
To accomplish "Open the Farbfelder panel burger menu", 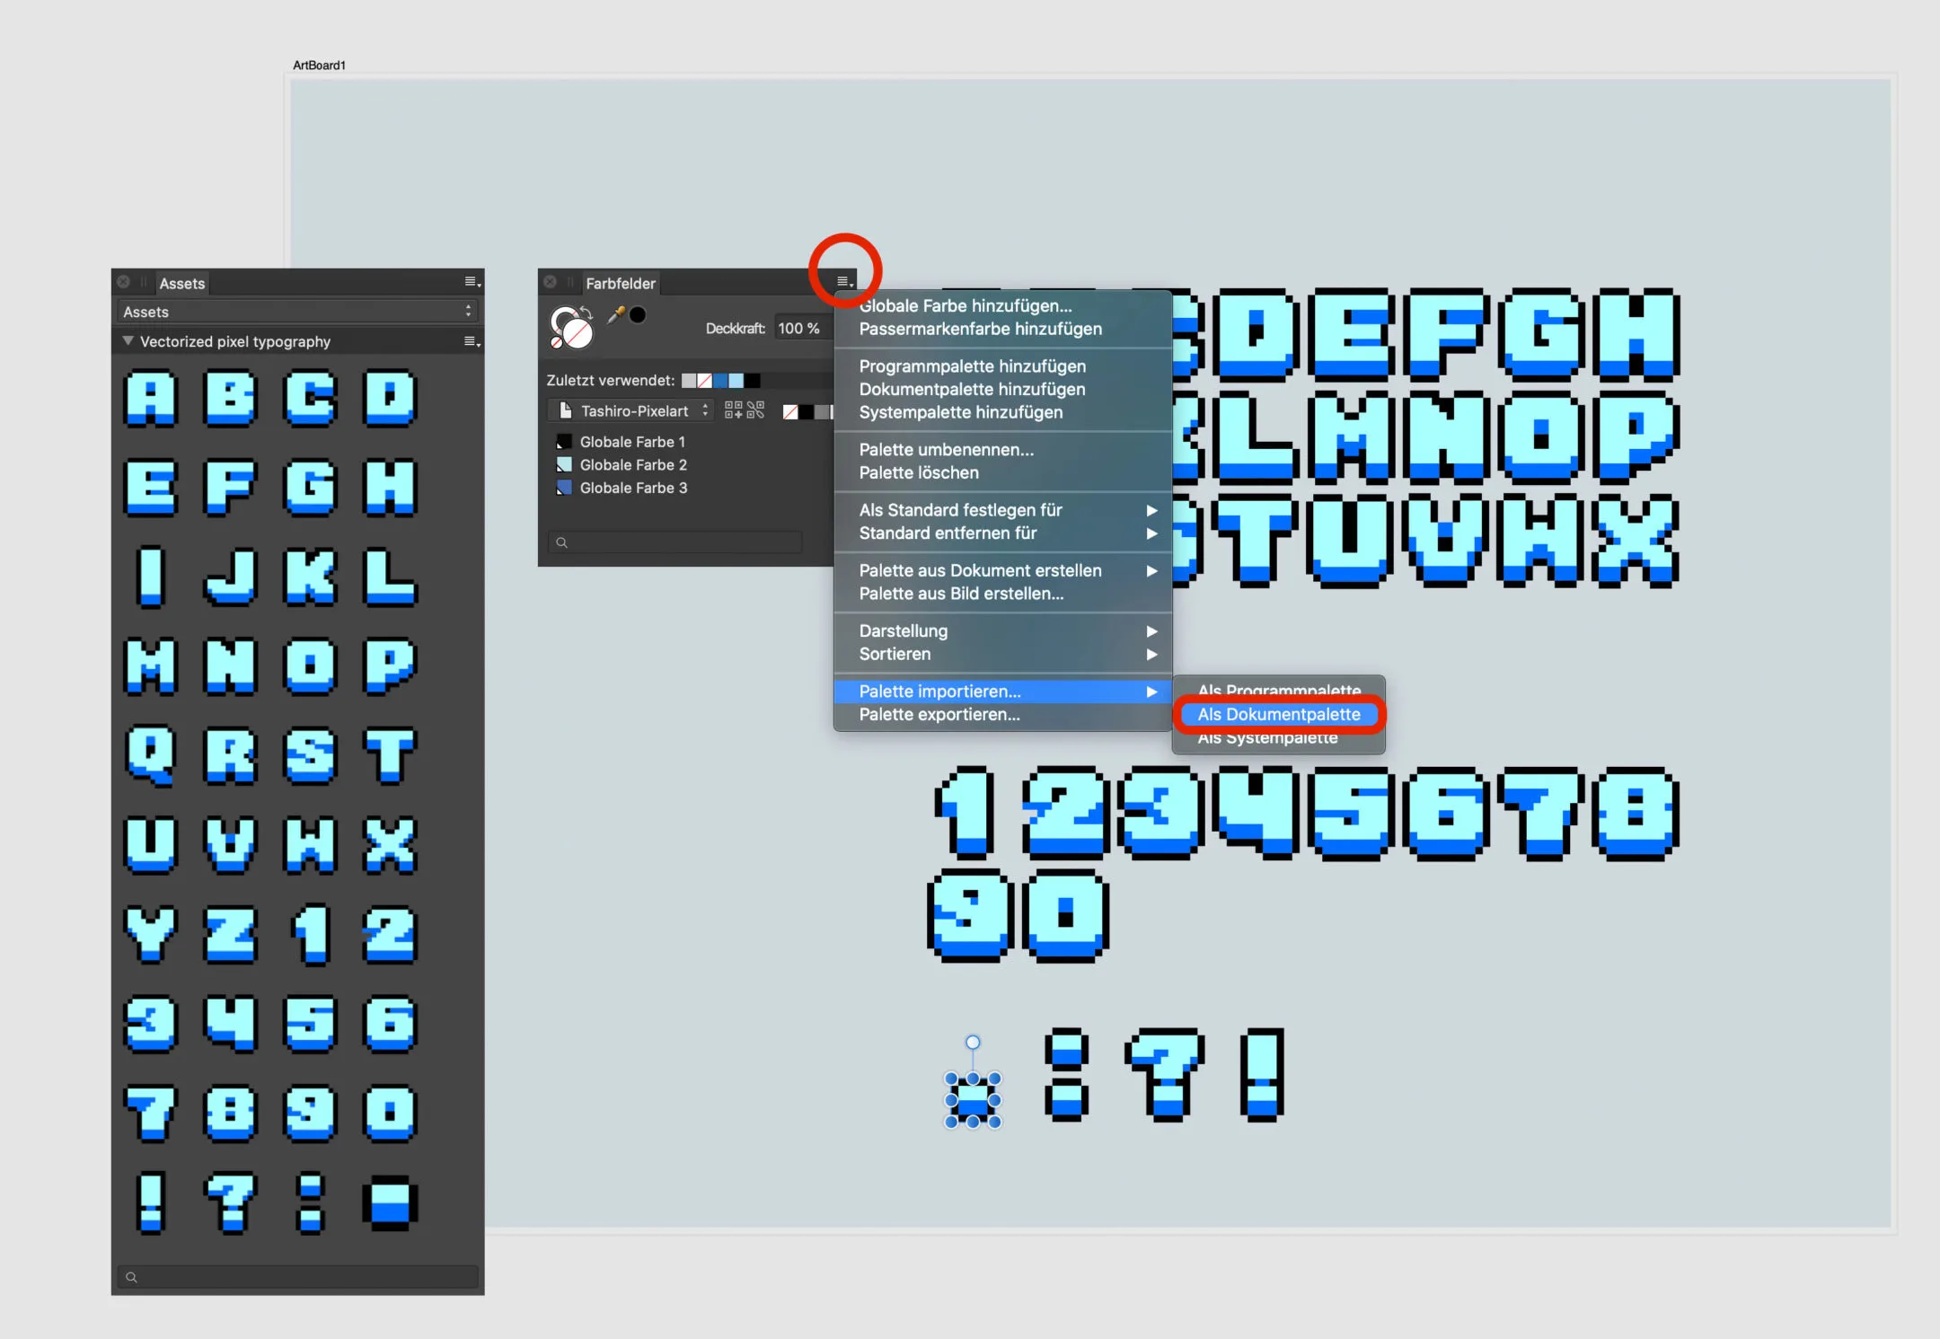I will pos(842,281).
